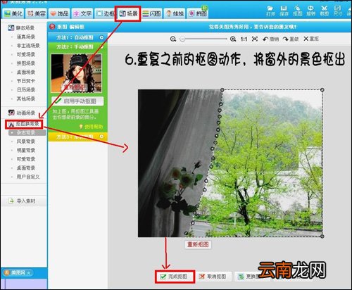Click the 裁剪 (Crop) scissors icon
Image resolution: width=352 pixels, height=290 pixels.
325,11
